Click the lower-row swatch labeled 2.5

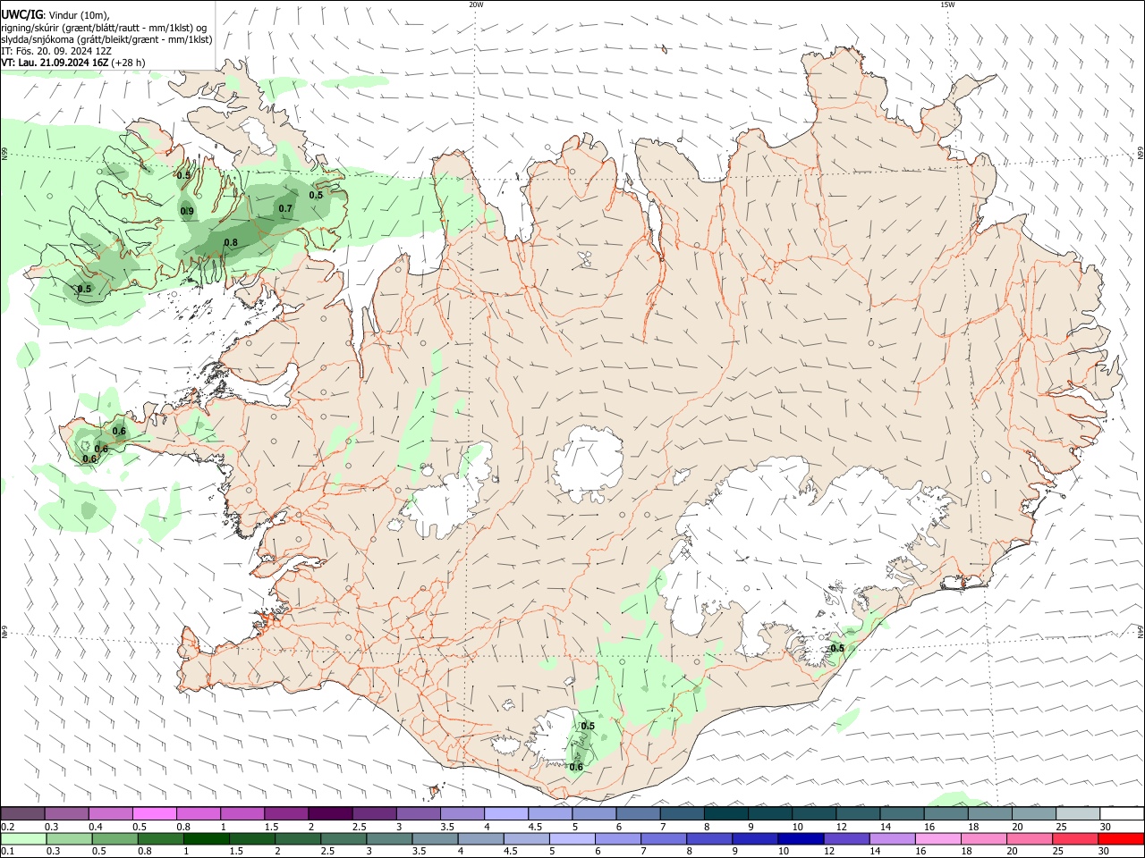pos(343,839)
